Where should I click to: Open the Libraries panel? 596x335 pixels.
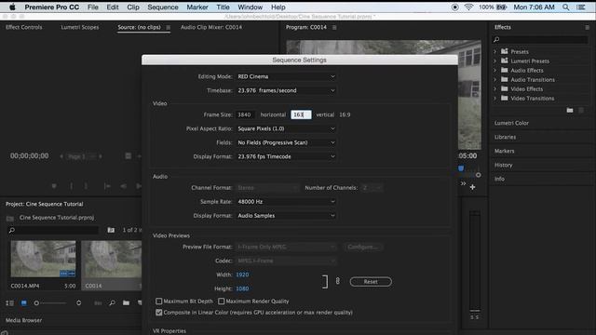505,137
